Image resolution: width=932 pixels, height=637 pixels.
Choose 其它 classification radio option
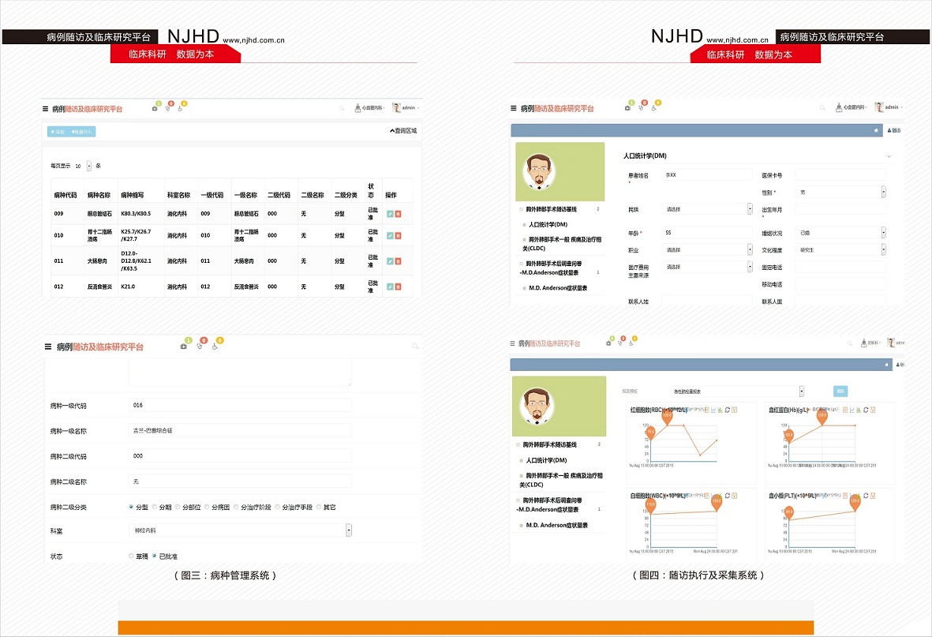coord(319,507)
